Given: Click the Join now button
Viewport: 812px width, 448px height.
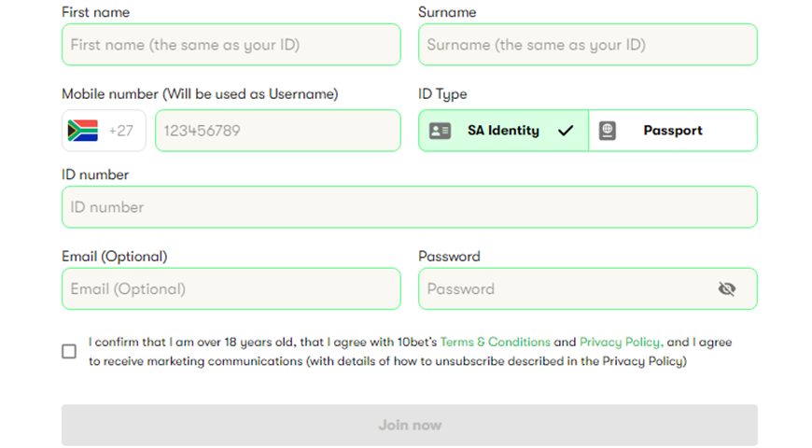Looking at the screenshot, I should [x=410, y=426].
